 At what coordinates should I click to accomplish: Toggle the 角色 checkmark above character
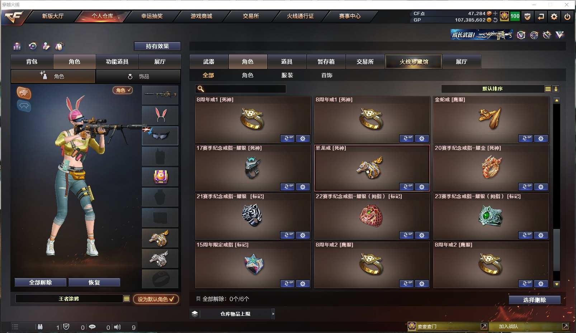click(123, 90)
